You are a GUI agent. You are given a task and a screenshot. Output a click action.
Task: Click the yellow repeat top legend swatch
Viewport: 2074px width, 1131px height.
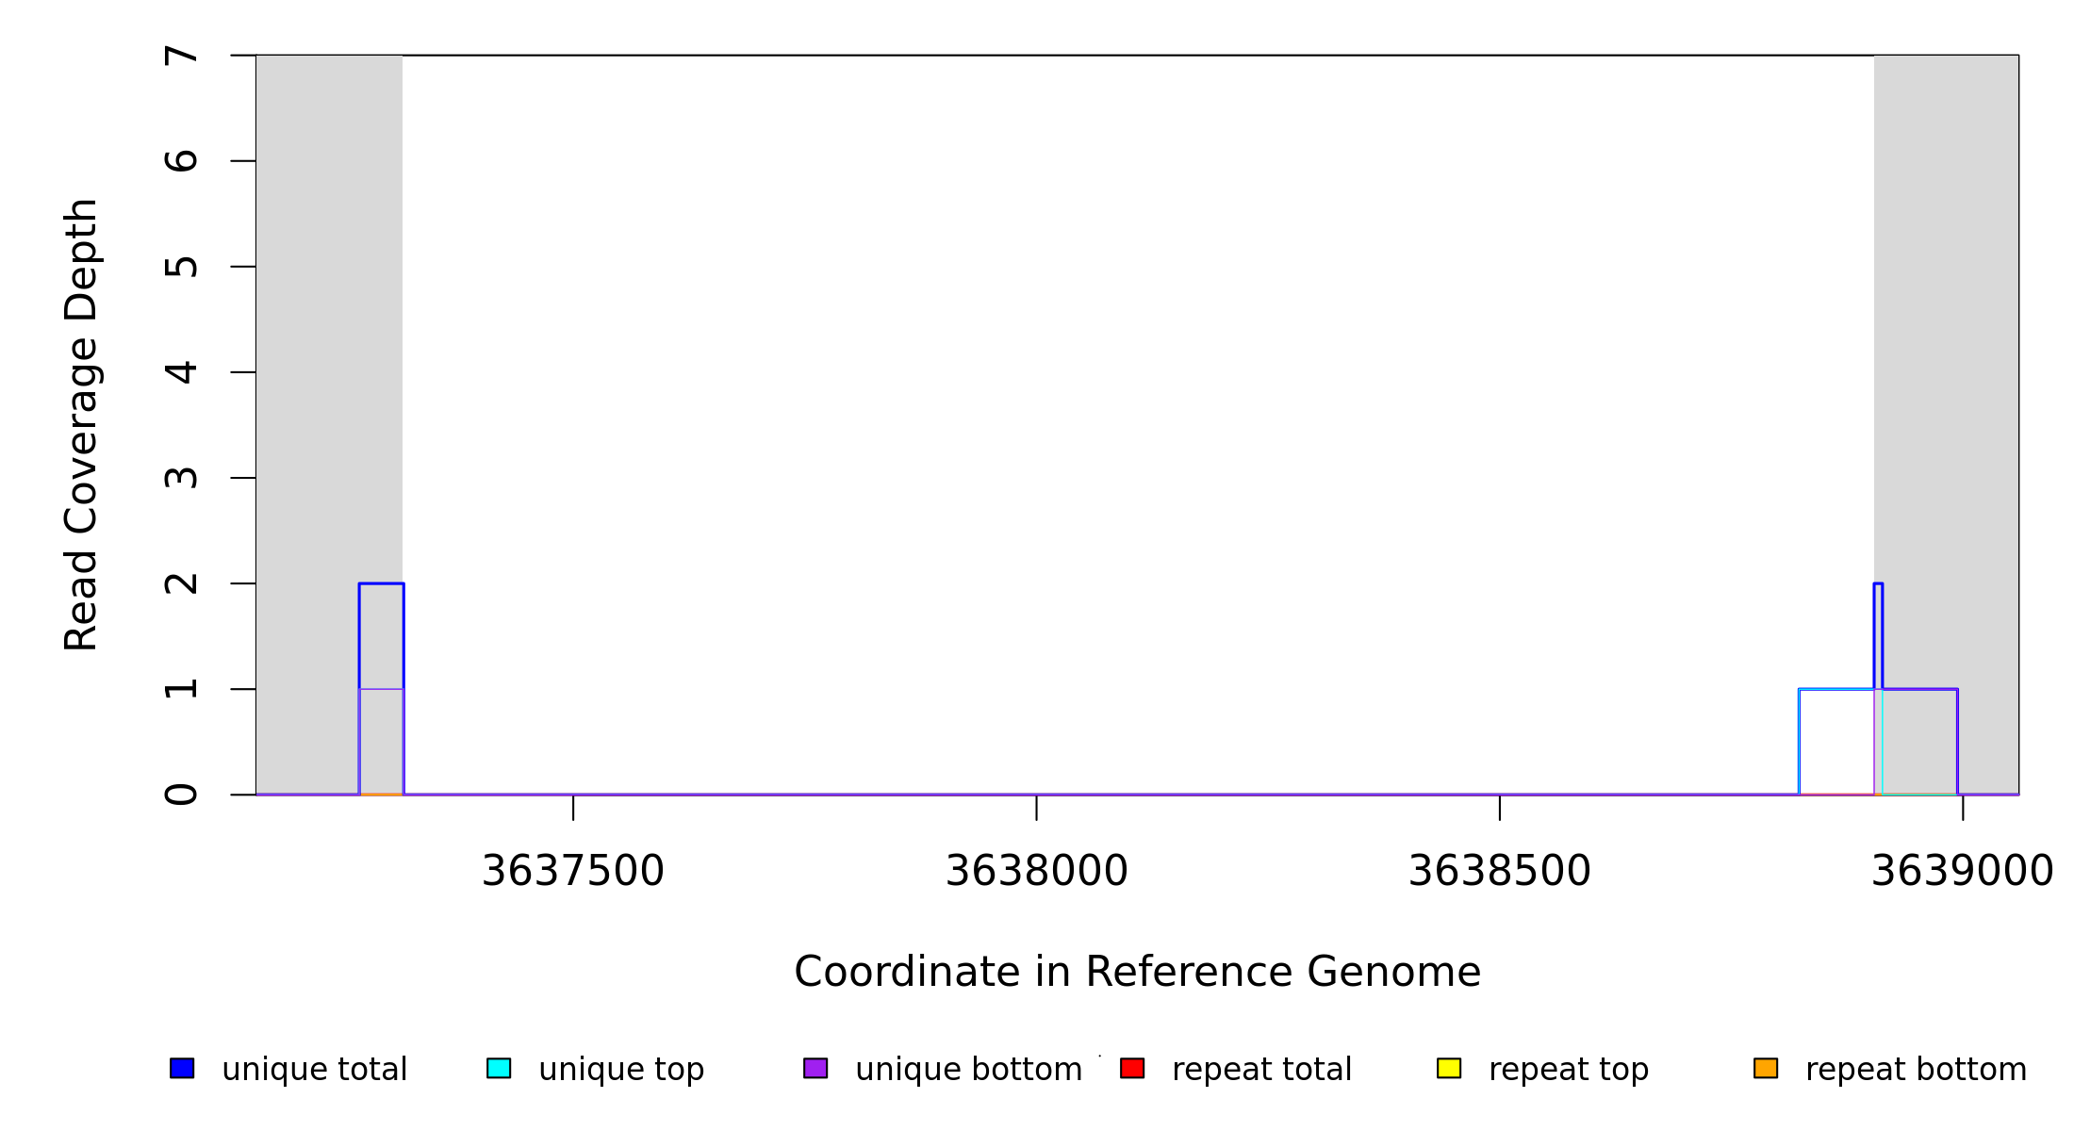(x=1449, y=1068)
